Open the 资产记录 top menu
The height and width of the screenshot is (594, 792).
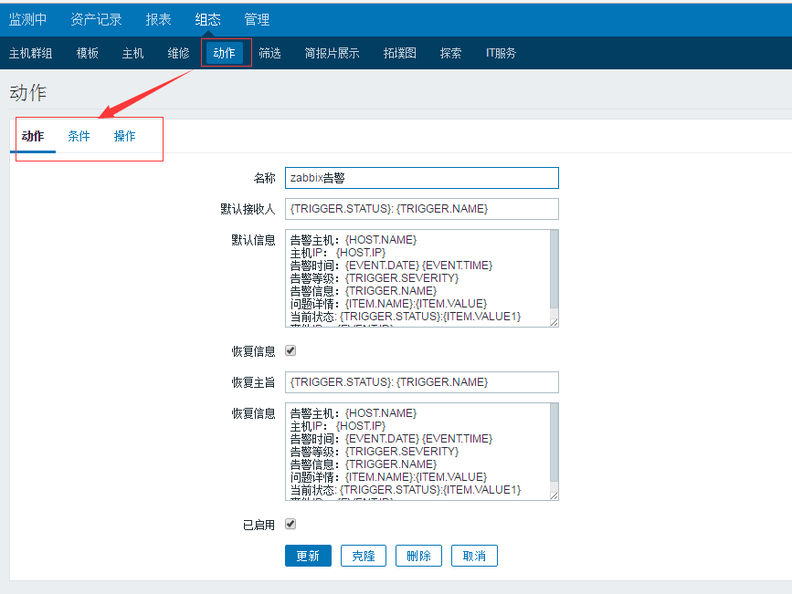click(x=96, y=19)
